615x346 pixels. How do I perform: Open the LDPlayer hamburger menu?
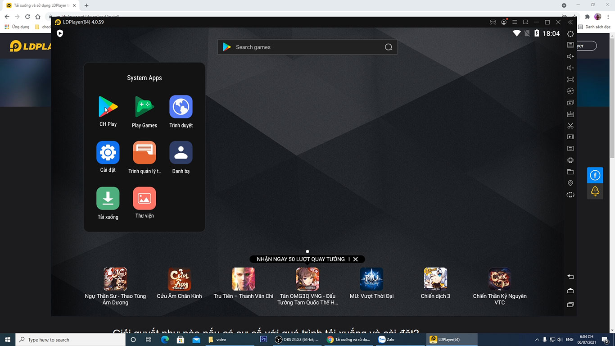click(x=515, y=22)
